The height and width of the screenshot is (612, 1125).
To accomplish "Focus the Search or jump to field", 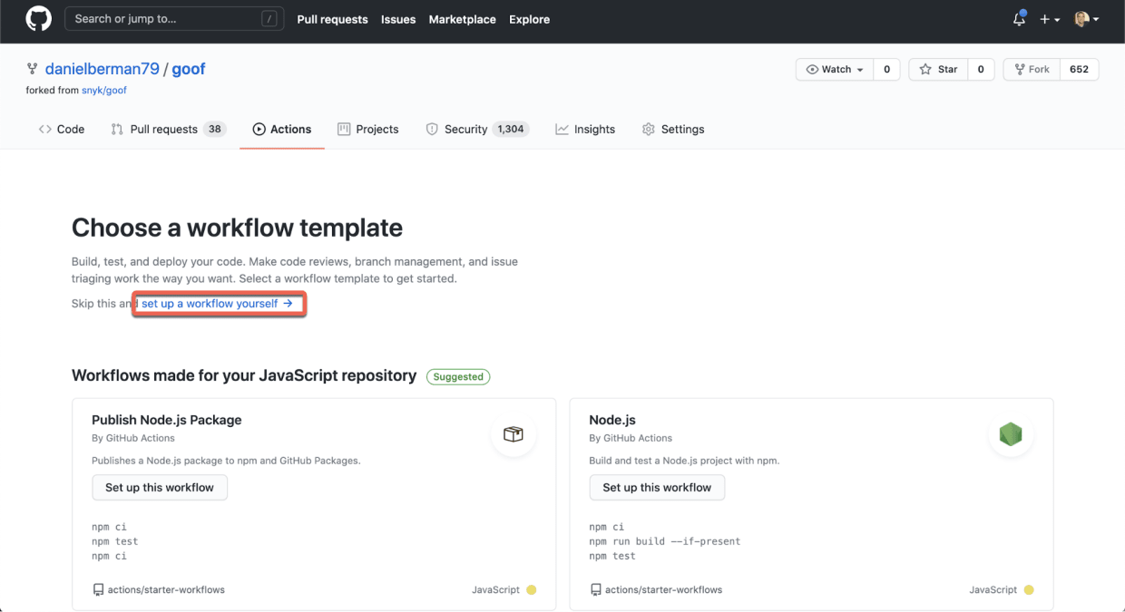I will 174,19.
